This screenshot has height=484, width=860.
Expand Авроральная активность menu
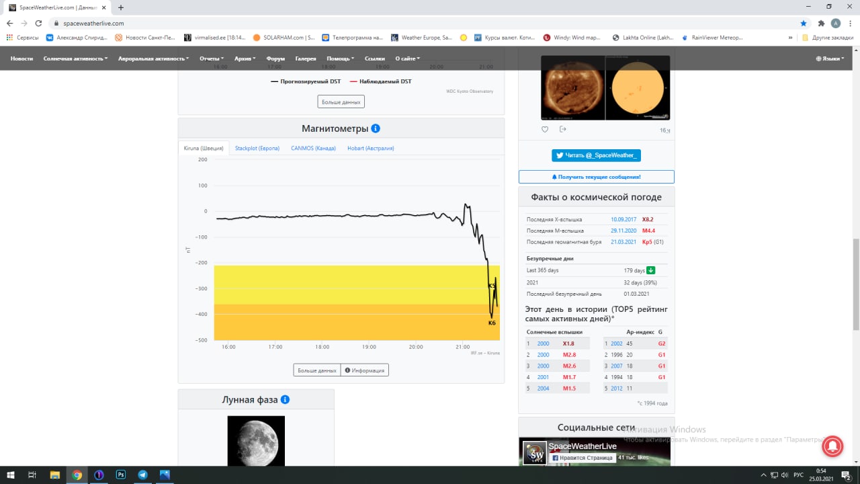tap(154, 58)
